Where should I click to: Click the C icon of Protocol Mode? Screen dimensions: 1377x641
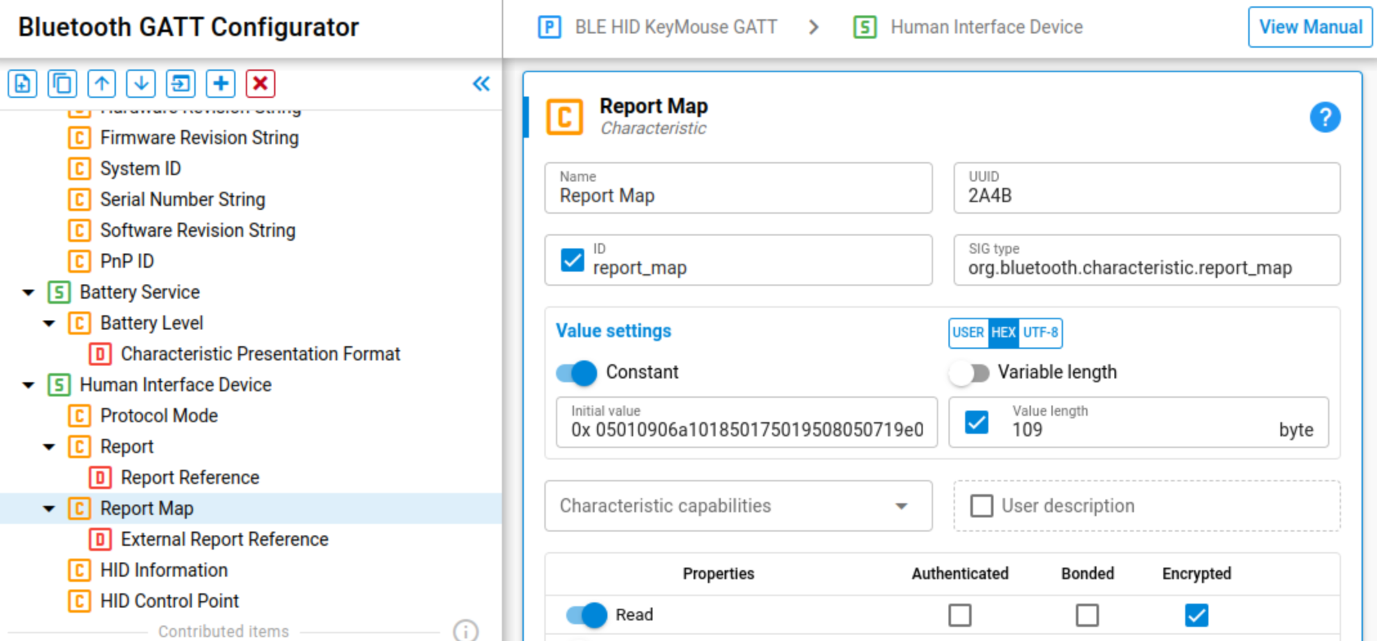[79, 416]
